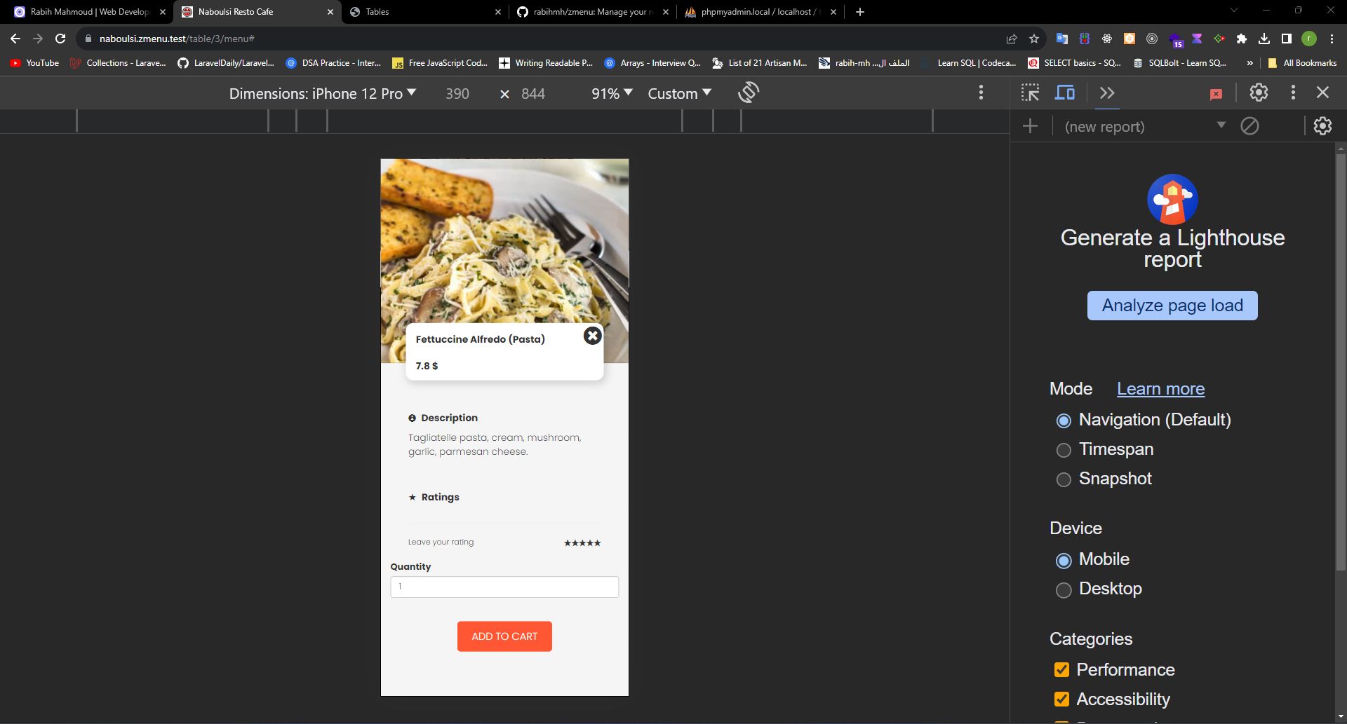Viewport: 1347px width, 724px height.
Task: Click the height field showing 844
Action: click(533, 93)
